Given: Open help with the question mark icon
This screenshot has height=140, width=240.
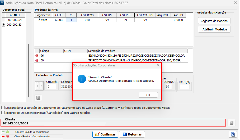Looking at the screenshot, I should click(x=233, y=134).
